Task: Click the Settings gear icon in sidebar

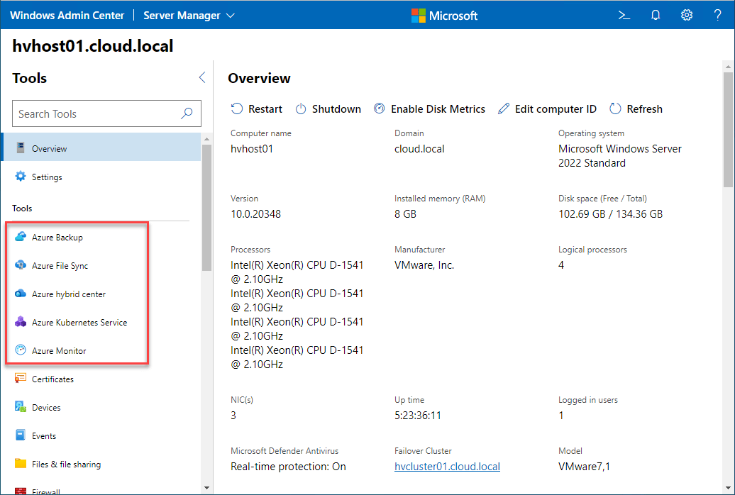Action: [x=20, y=177]
